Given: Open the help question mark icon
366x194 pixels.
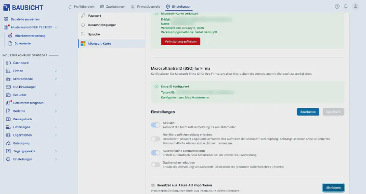Looking at the screenshot, I should coord(337,7).
